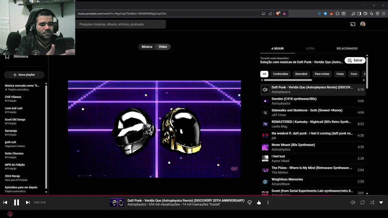Screen dimensions: 388x218
Task: Select the Foco filter chip
Action: click(354, 74)
